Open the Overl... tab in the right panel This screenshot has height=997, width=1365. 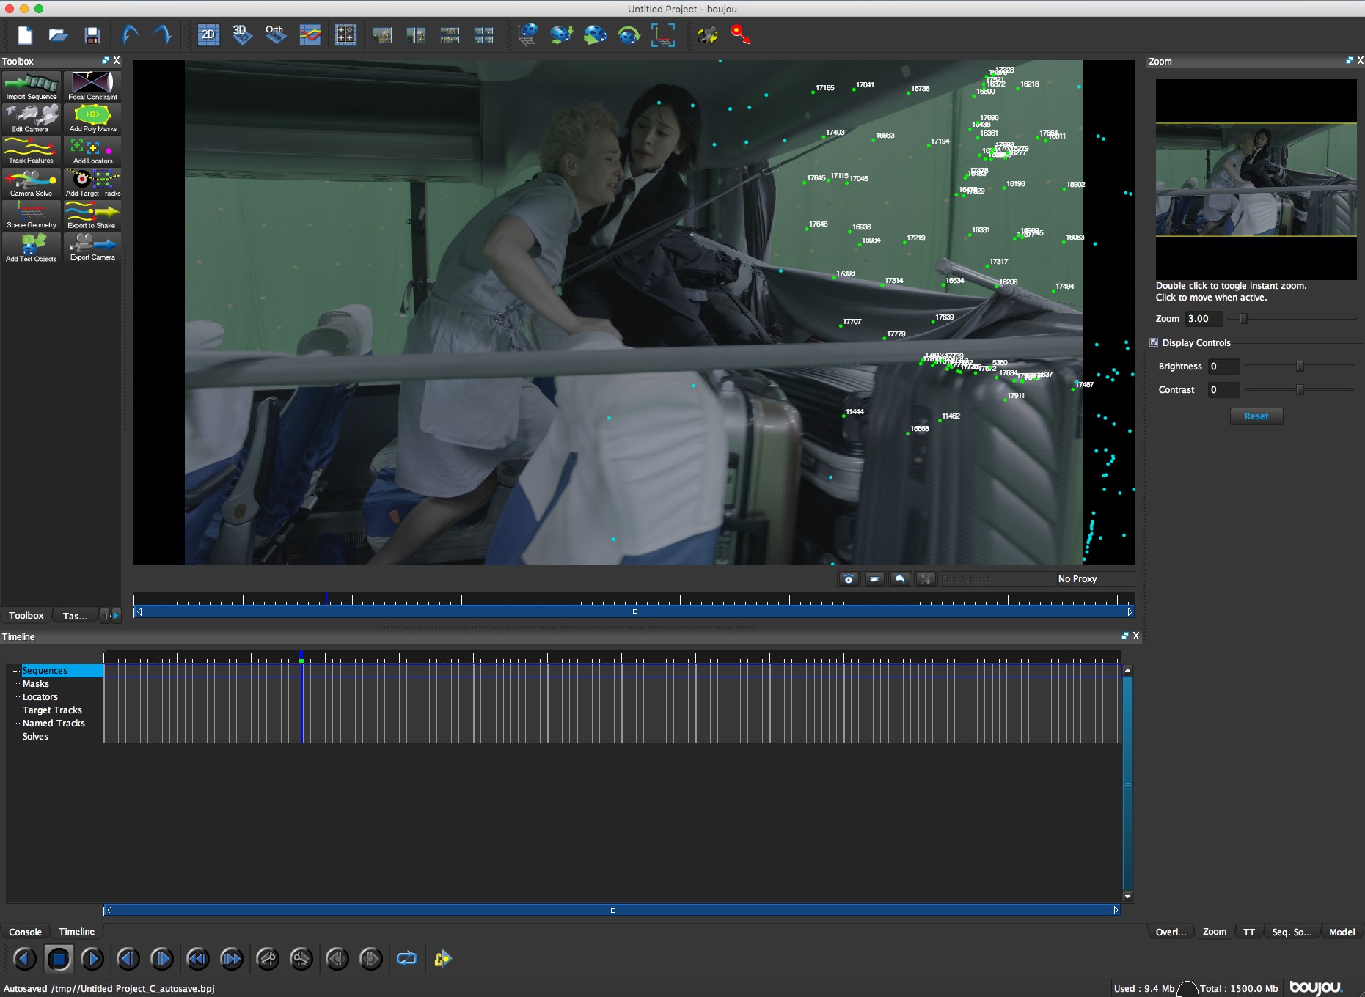[1171, 932]
